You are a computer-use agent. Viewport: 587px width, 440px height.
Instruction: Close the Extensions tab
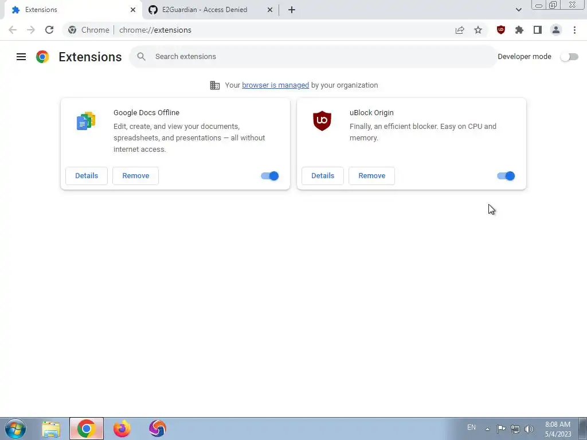(x=133, y=10)
